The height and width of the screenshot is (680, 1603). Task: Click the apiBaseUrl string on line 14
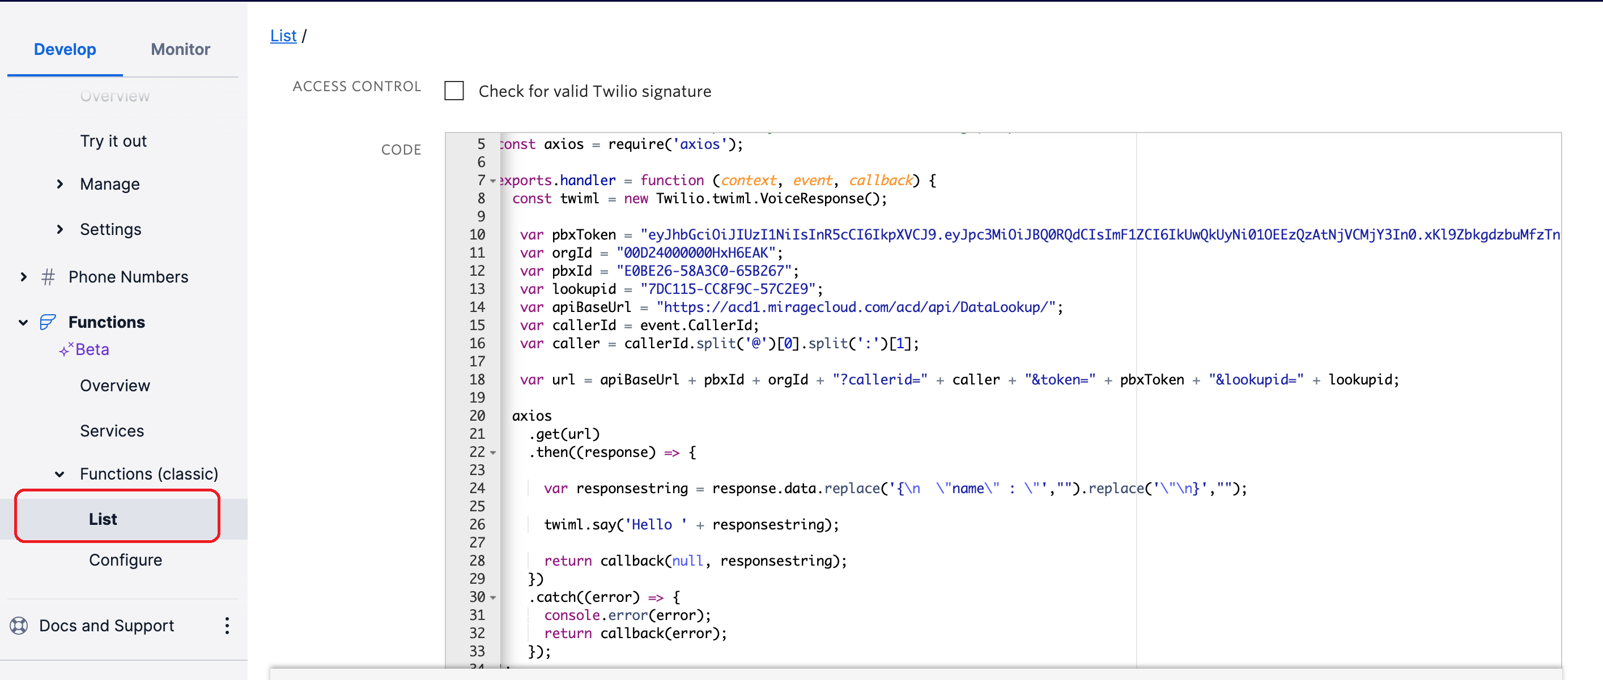(x=856, y=306)
